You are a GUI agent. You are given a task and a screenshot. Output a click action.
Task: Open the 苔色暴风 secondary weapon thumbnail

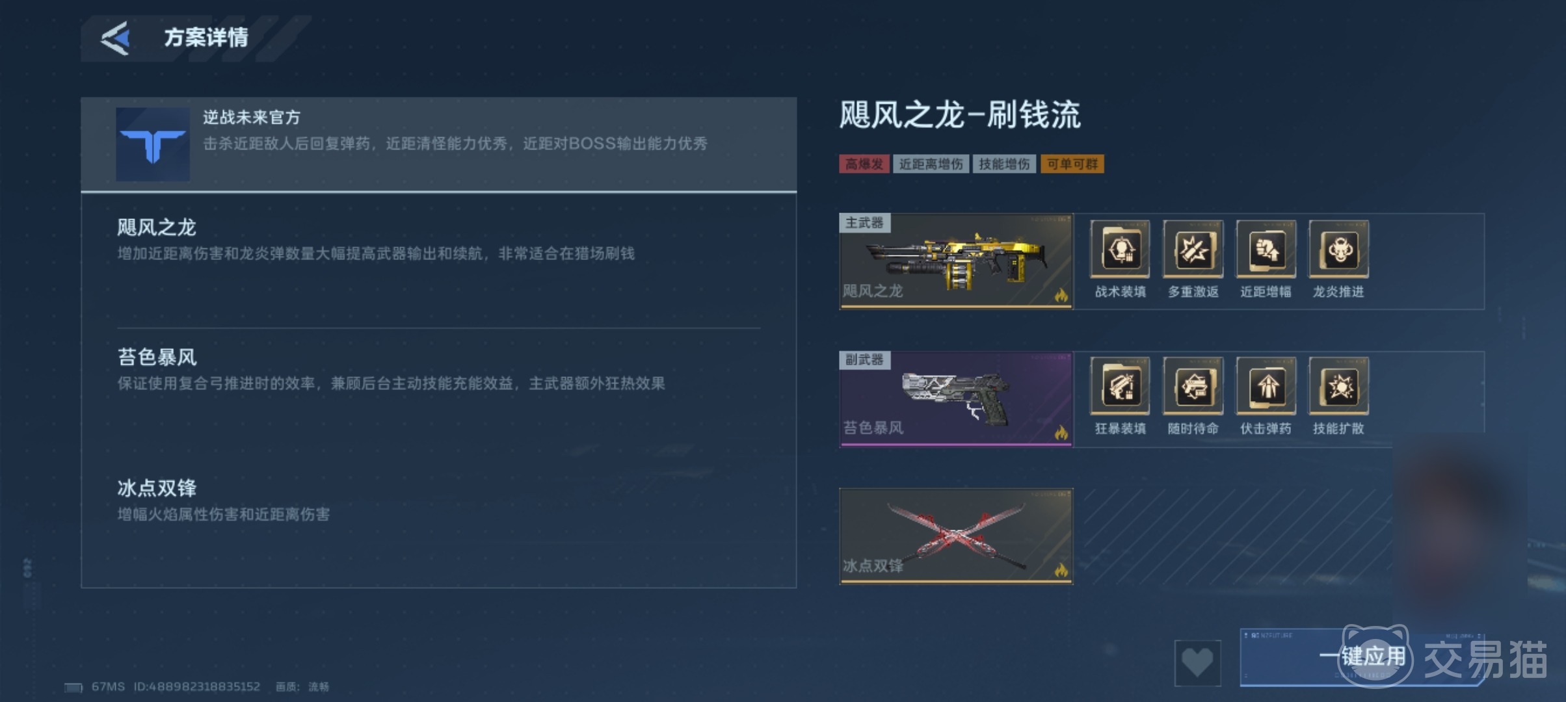[x=956, y=399]
